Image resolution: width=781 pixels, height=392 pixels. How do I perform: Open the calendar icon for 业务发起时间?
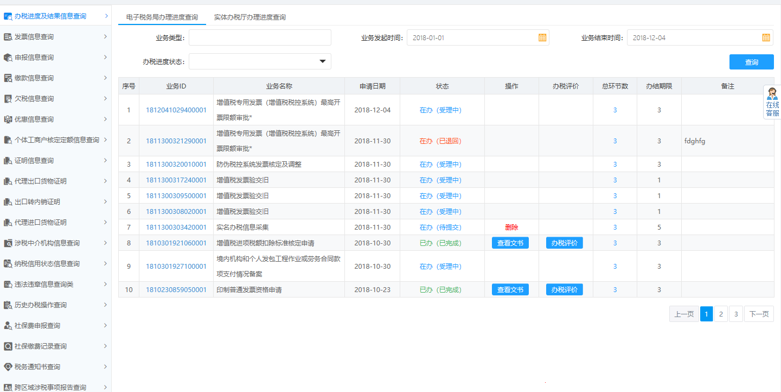click(541, 37)
